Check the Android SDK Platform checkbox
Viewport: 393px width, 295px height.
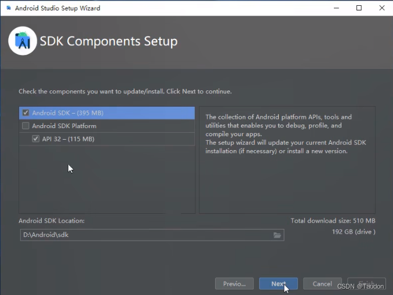tap(26, 126)
